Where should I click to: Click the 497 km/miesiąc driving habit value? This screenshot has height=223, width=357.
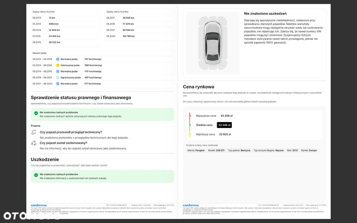pyautogui.click(x=93, y=77)
